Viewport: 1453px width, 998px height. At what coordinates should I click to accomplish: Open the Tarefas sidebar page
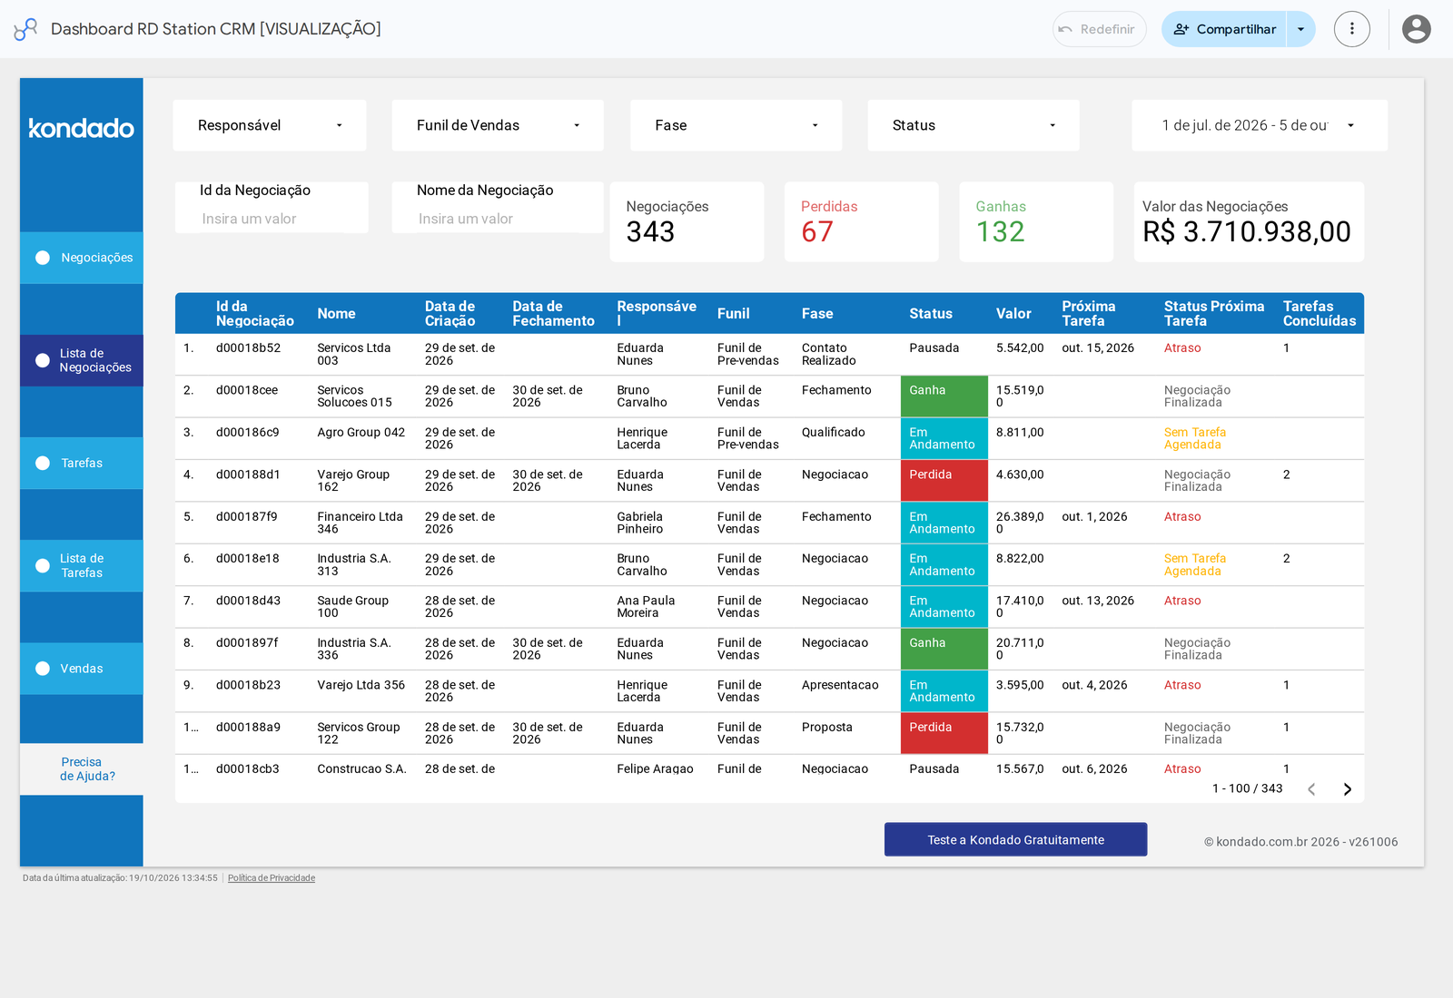click(x=82, y=463)
